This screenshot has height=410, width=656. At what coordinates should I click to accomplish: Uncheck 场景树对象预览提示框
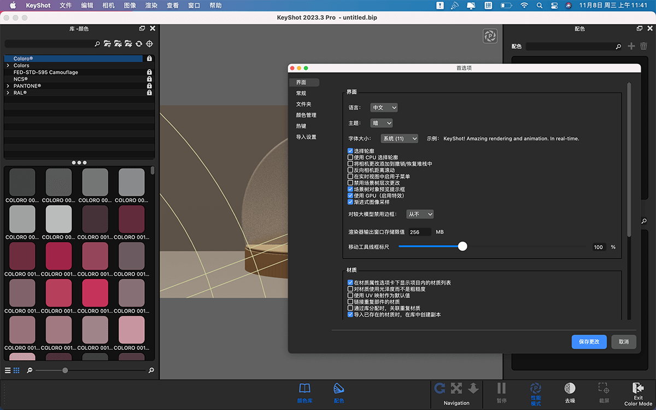pyautogui.click(x=350, y=189)
